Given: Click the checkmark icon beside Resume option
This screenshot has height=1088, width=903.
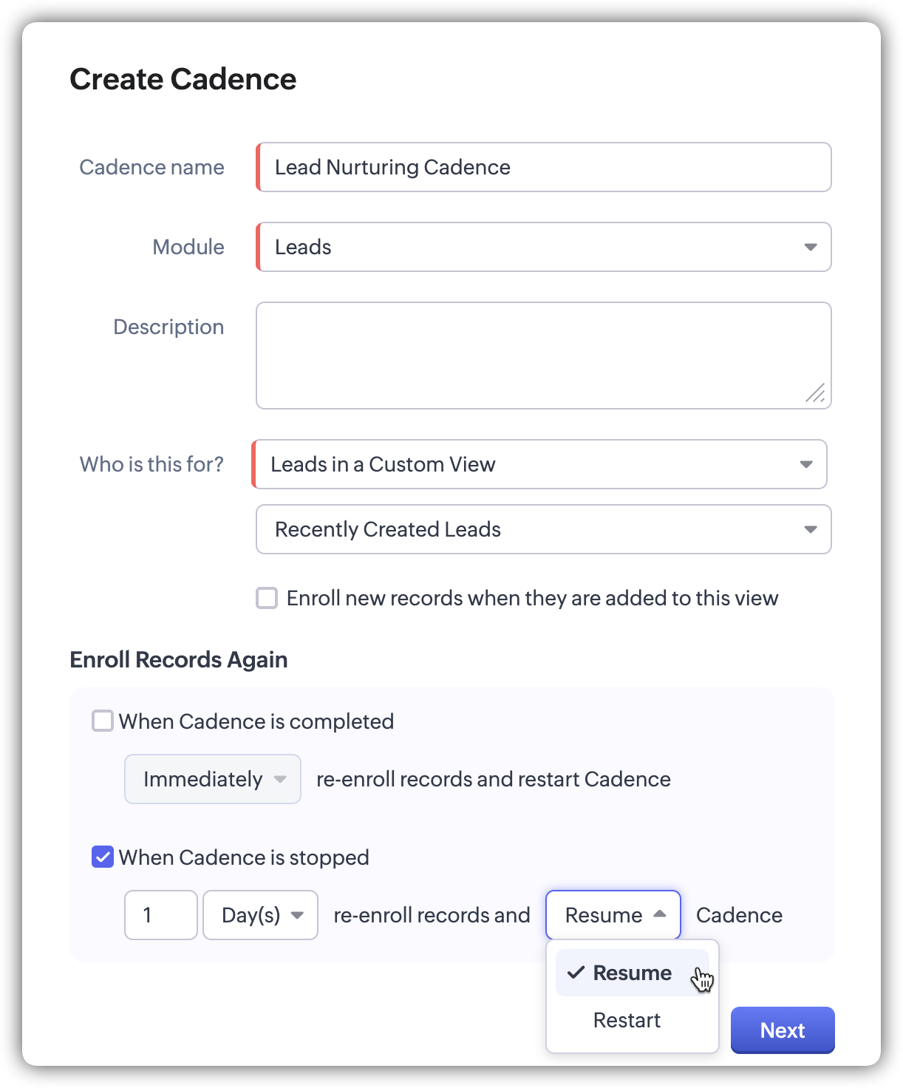Looking at the screenshot, I should (x=576, y=973).
